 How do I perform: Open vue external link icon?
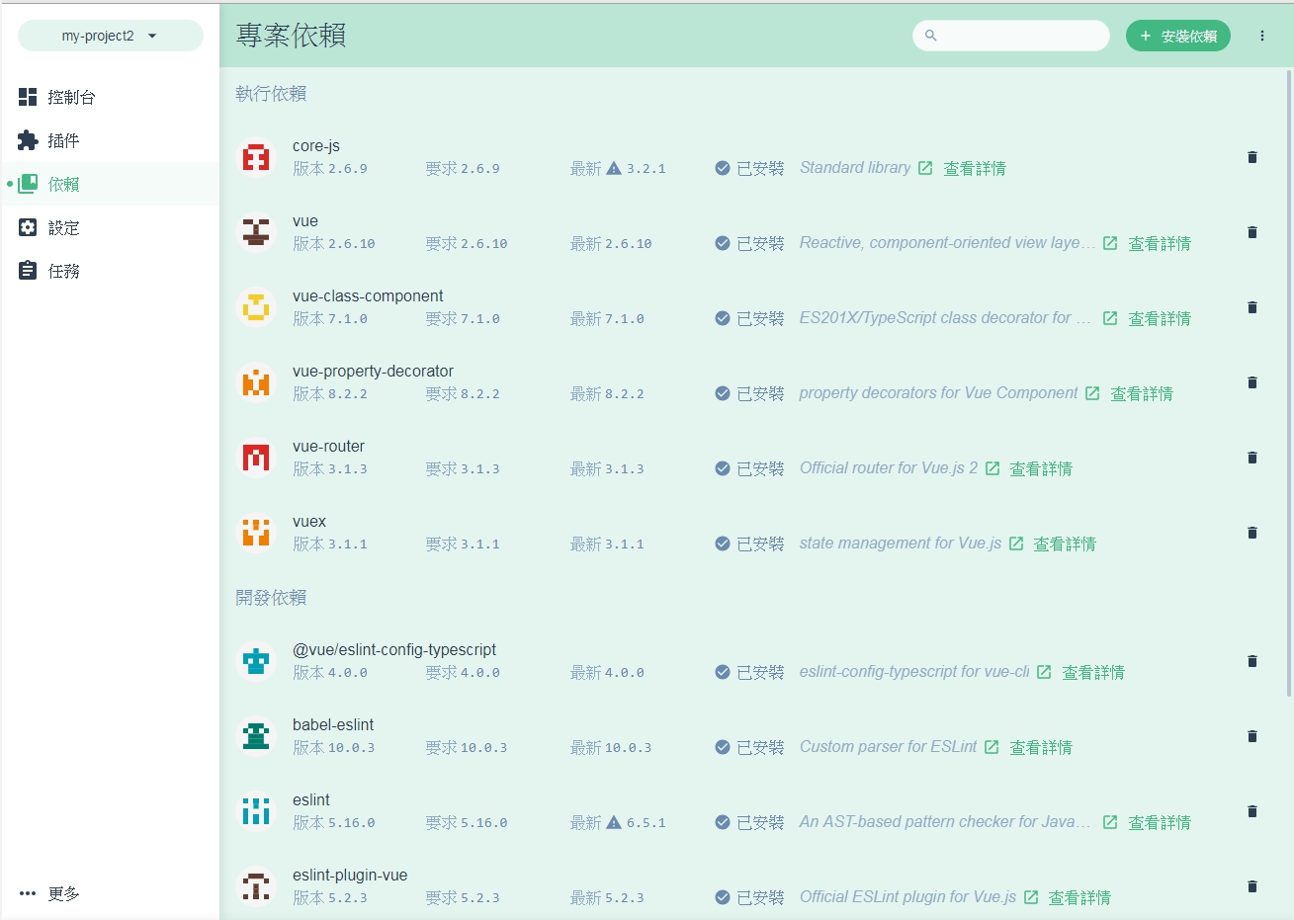click(1110, 243)
